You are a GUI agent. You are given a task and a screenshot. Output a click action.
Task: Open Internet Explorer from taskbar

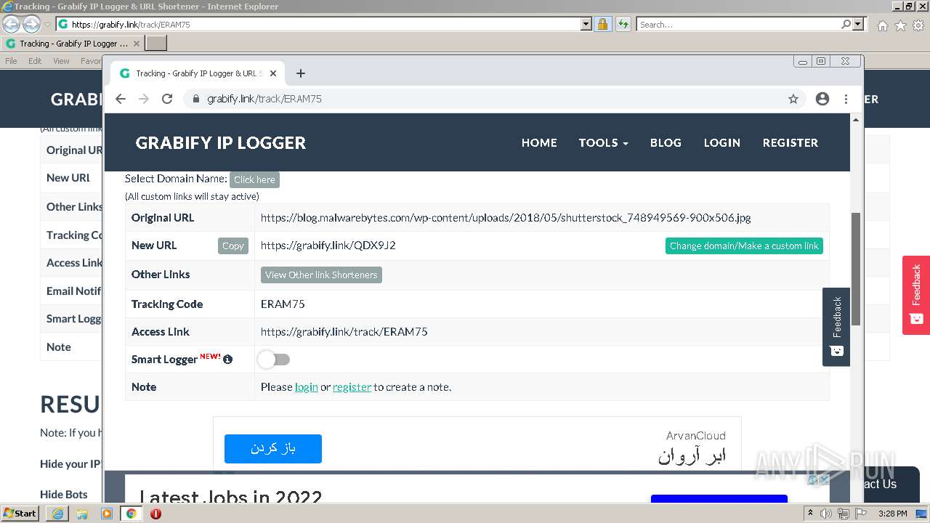click(57, 514)
